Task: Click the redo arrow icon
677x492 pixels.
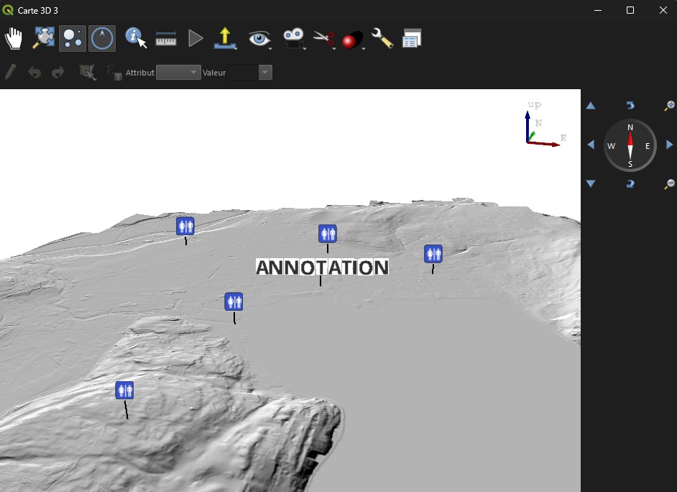Action: [x=58, y=72]
